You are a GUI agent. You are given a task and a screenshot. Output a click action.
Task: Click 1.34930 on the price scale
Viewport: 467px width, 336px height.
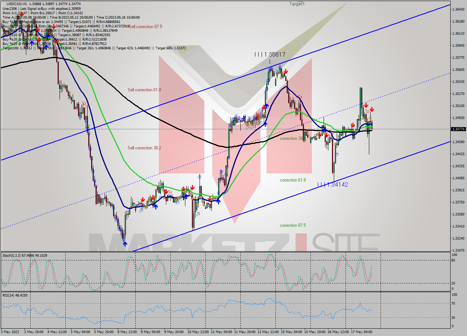tap(458, 118)
